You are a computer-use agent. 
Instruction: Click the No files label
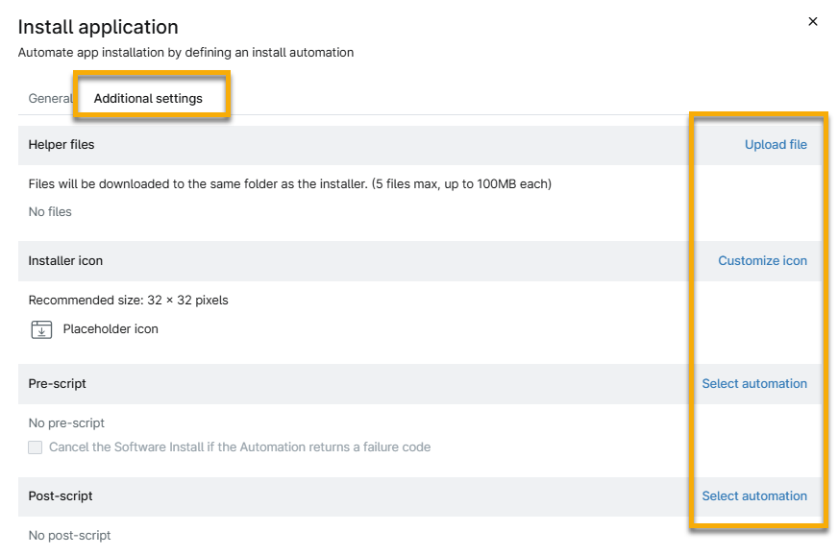click(x=49, y=211)
